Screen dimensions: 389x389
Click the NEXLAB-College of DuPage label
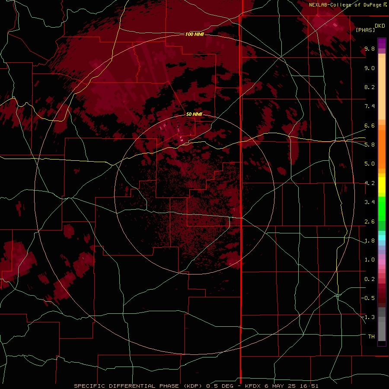click(x=345, y=5)
